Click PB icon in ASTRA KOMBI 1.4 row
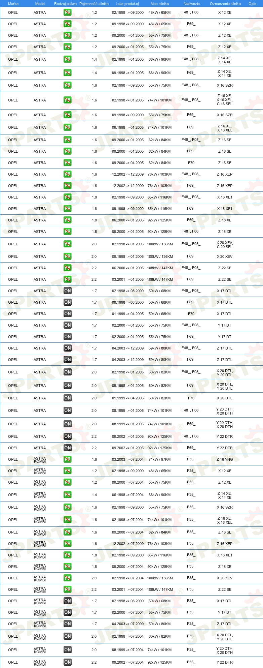Image resolution: width=263 pixels, height=668 pixels. [68, 495]
